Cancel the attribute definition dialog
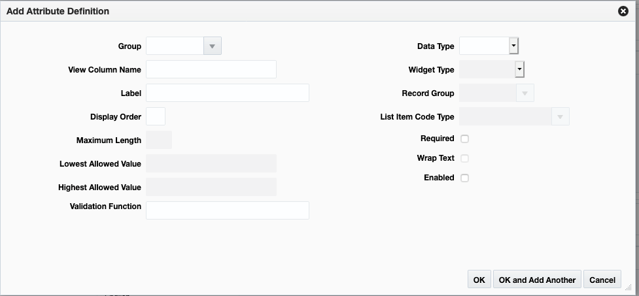Screen dimensions: 639x296 pos(602,279)
